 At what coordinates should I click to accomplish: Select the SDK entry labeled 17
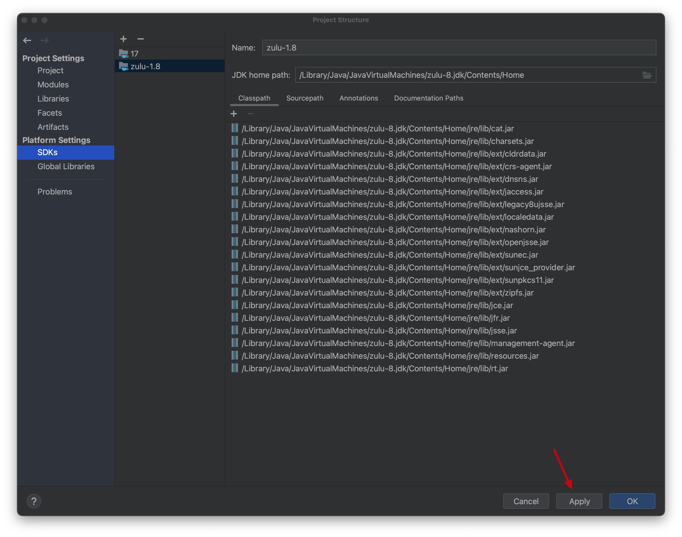136,54
